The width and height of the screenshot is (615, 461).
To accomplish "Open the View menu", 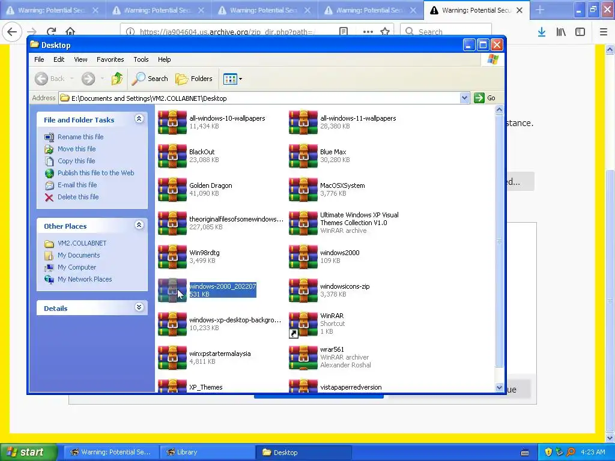I will coord(80,59).
